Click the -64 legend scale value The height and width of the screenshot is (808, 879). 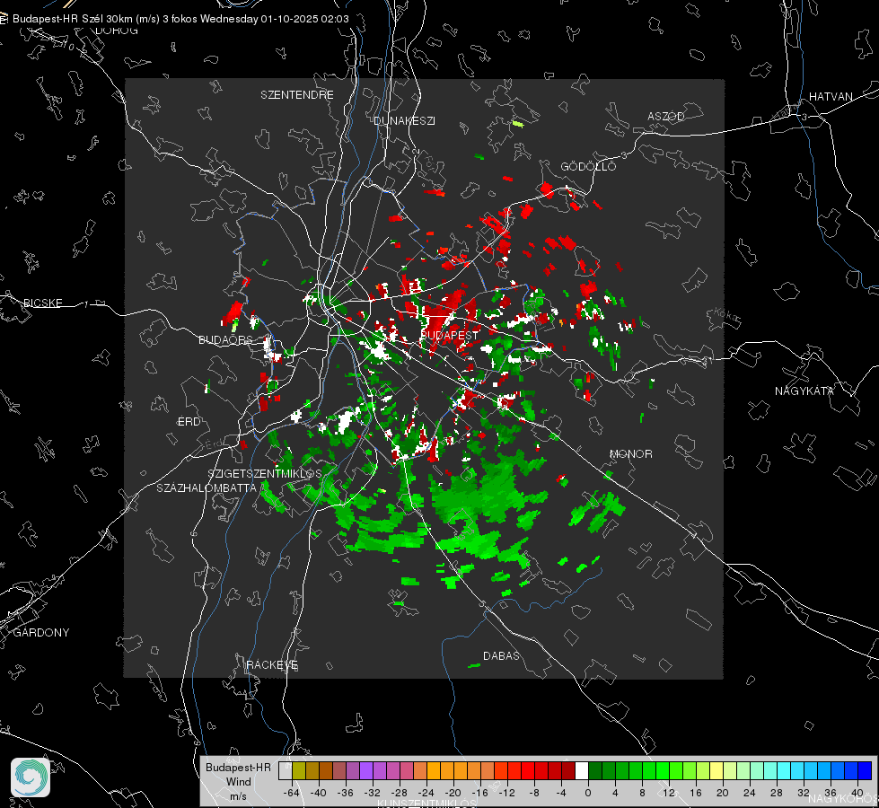pos(292,793)
